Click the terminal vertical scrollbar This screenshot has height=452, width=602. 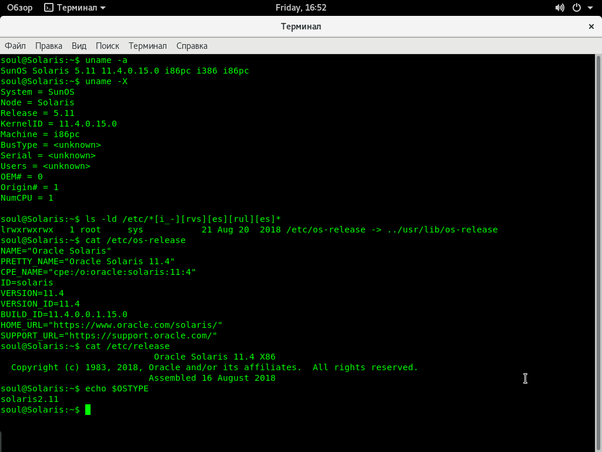pyautogui.click(x=598, y=252)
